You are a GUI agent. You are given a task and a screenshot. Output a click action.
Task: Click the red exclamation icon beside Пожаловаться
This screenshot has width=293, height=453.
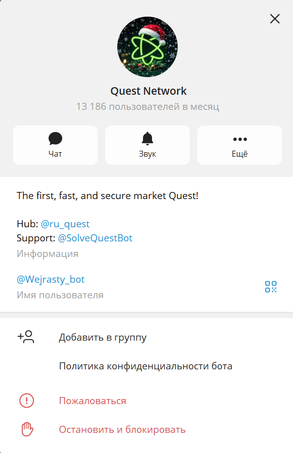coord(26,401)
